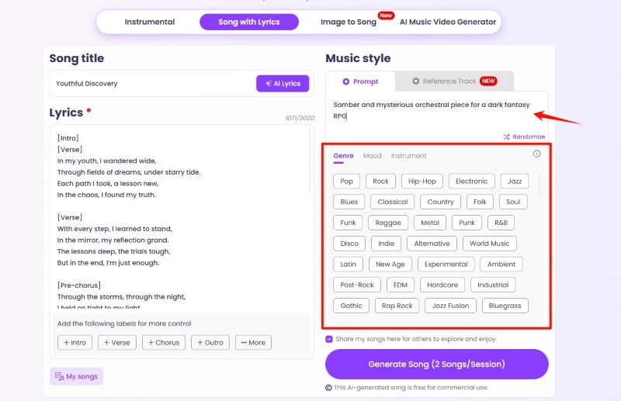Toggle share my songs checkbox
The height and width of the screenshot is (401, 621).
coord(329,339)
